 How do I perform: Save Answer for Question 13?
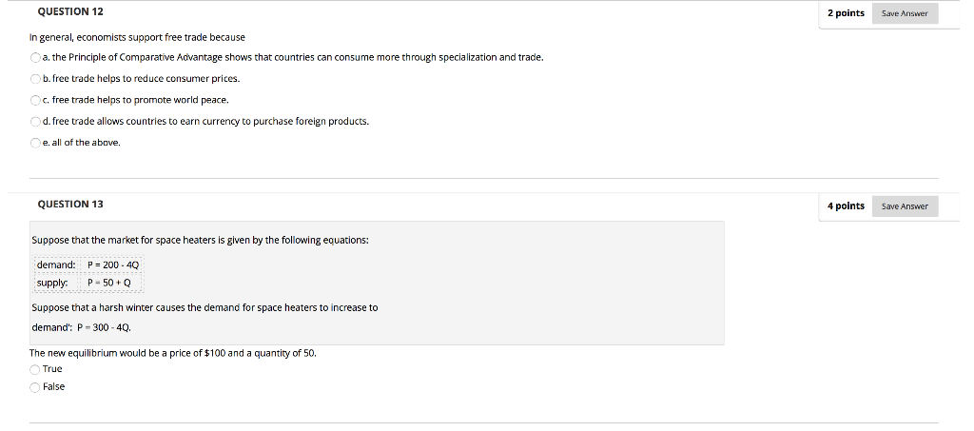point(905,206)
